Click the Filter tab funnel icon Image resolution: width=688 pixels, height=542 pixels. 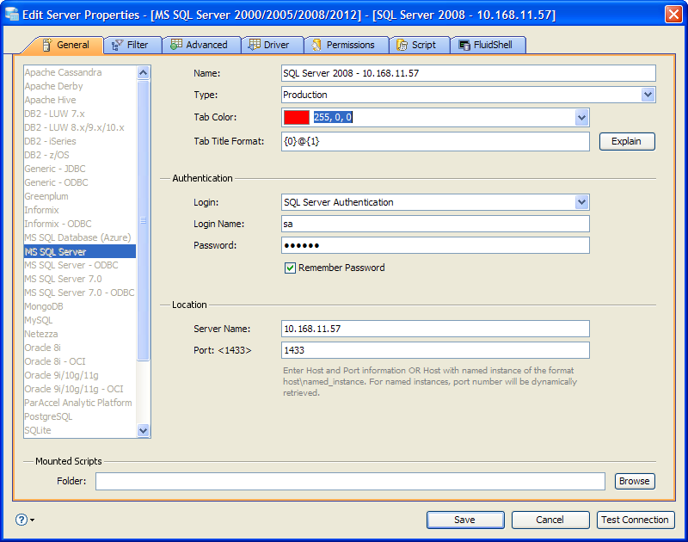117,45
